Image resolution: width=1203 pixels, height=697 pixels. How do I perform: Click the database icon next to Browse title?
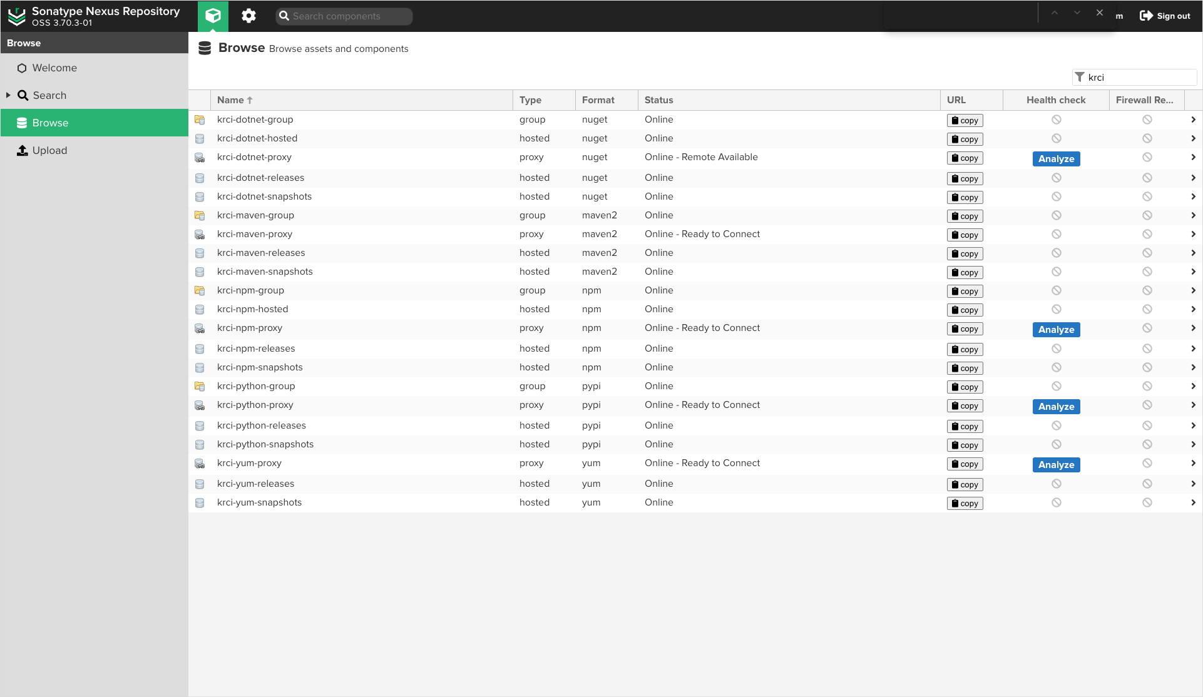pyautogui.click(x=204, y=47)
